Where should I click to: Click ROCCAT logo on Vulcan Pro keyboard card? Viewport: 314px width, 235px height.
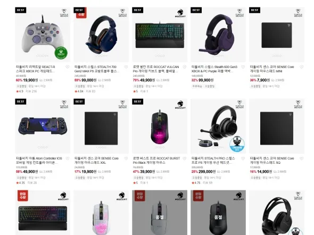tap(180, 13)
